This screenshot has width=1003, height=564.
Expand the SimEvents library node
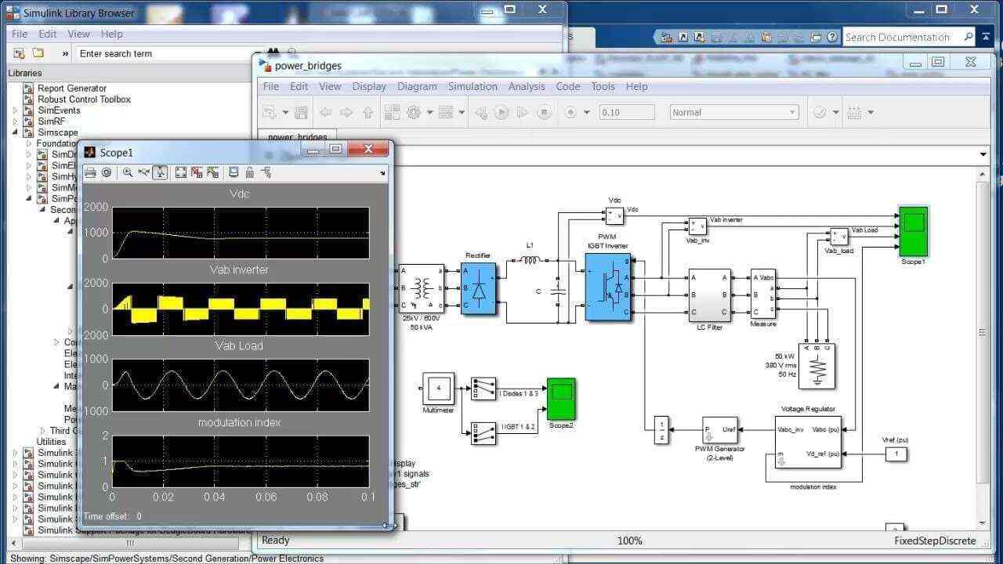tap(15, 110)
